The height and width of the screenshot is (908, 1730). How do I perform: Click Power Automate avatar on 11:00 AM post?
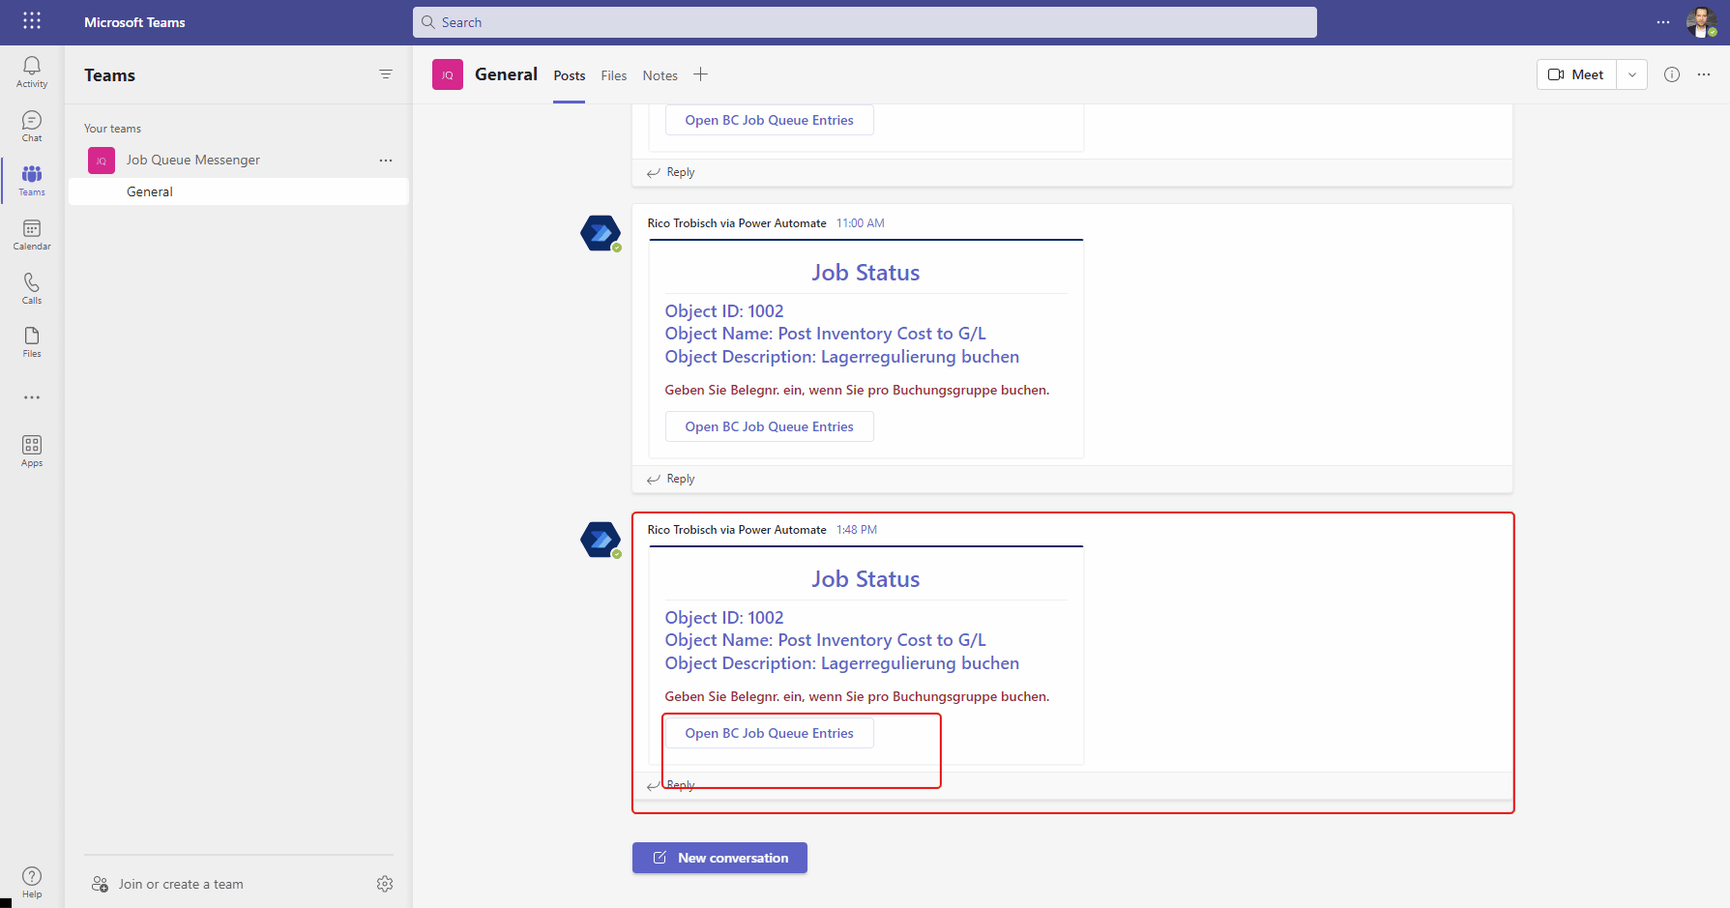tap(601, 233)
